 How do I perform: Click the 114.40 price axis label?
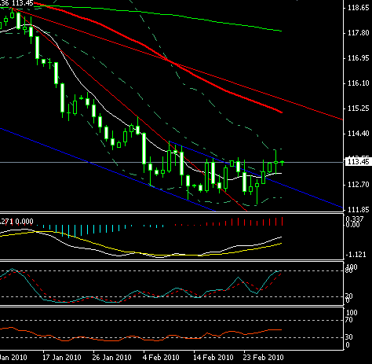coord(358,134)
